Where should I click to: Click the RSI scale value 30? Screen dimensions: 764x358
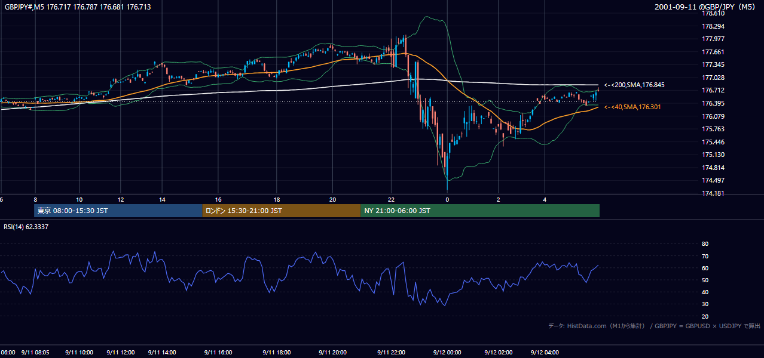(x=705, y=304)
